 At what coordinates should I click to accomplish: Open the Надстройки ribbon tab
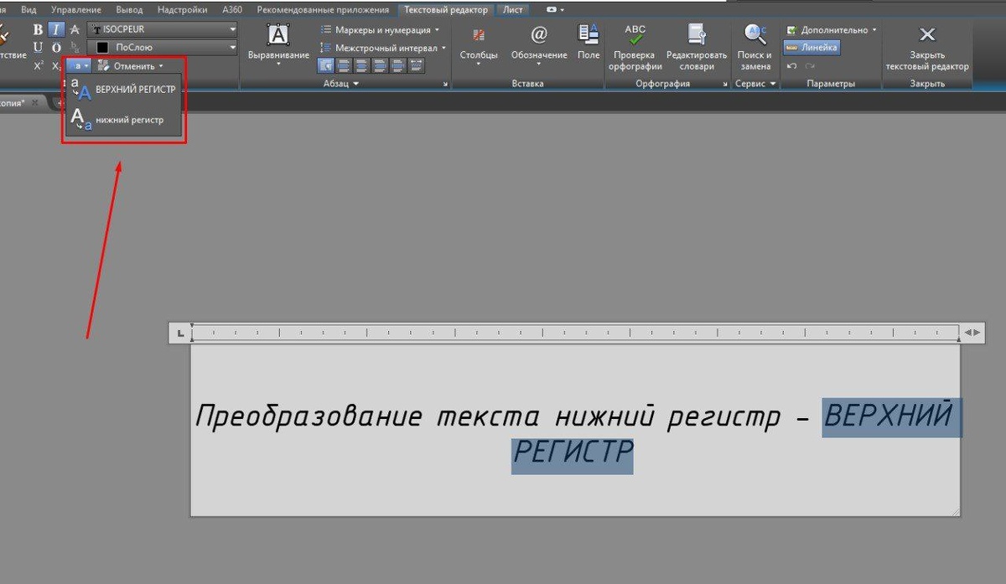184,9
